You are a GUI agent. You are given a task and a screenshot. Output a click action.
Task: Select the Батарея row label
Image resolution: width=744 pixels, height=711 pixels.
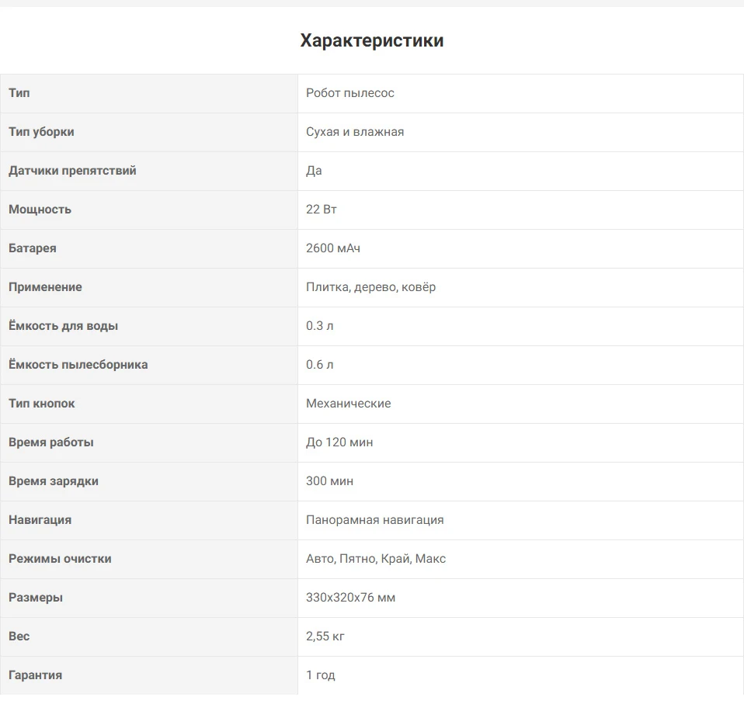pos(33,248)
